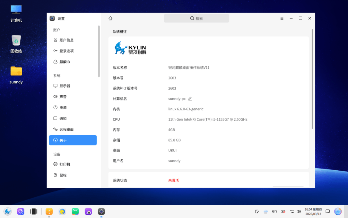
Task: Open the taskbar clock and date
Action: point(313,212)
